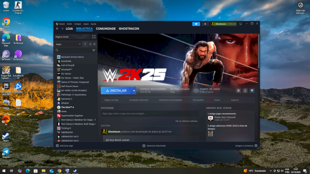Open Central da Comunidade link

[x=170, y=100]
